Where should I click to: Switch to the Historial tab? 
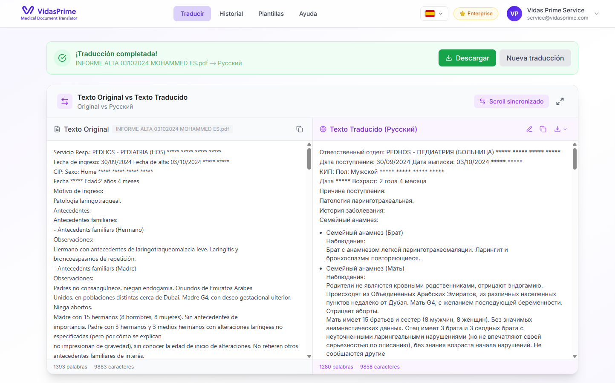231,14
